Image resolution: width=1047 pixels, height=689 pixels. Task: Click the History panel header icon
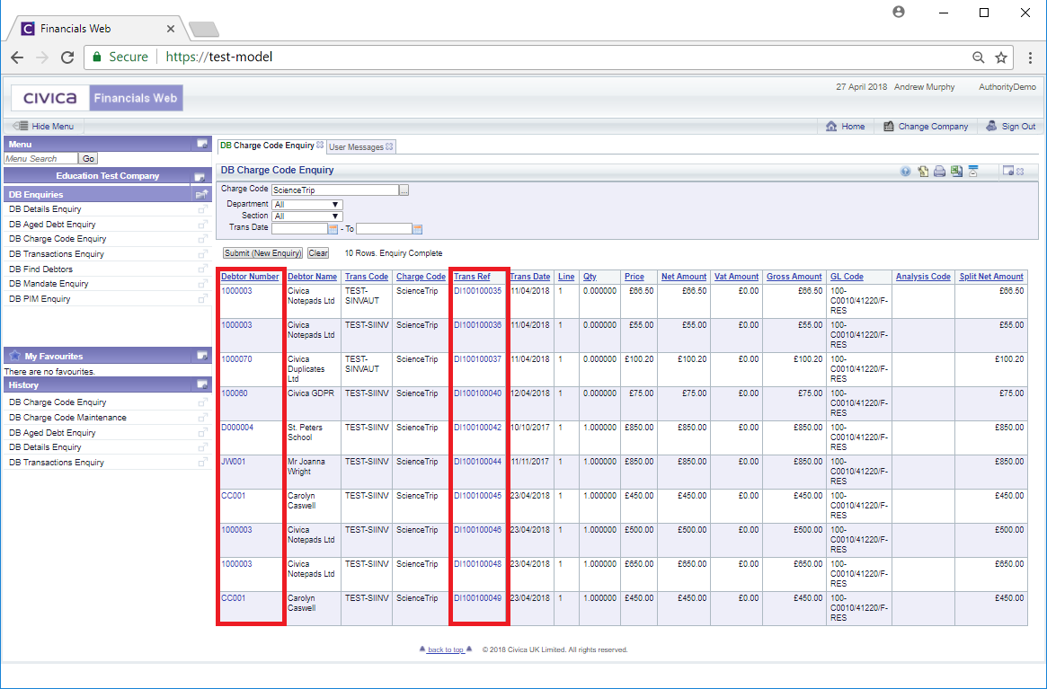[201, 384]
